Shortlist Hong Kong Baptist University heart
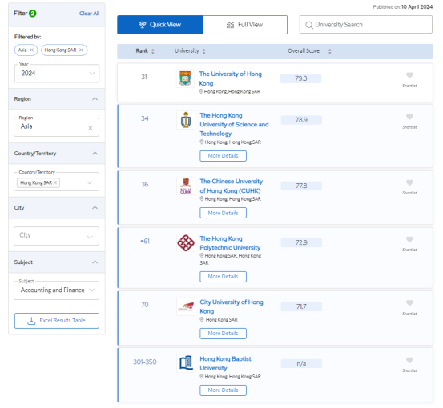Viewport: 443px width, 408px height. pyautogui.click(x=409, y=360)
